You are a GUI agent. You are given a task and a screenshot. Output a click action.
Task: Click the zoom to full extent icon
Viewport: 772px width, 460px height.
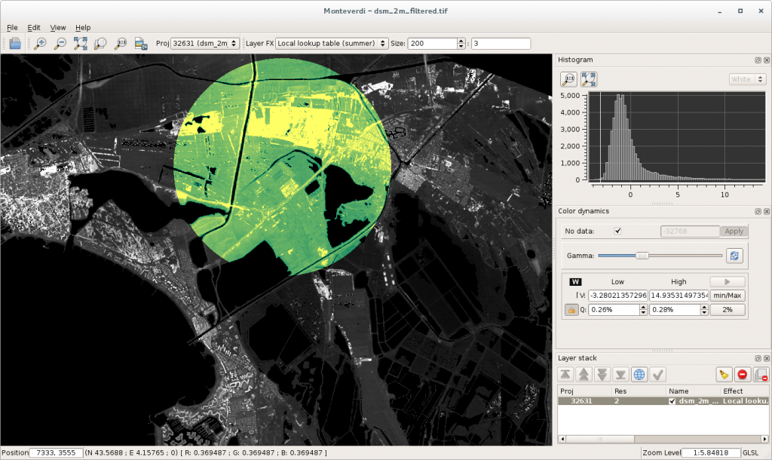(81, 43)
